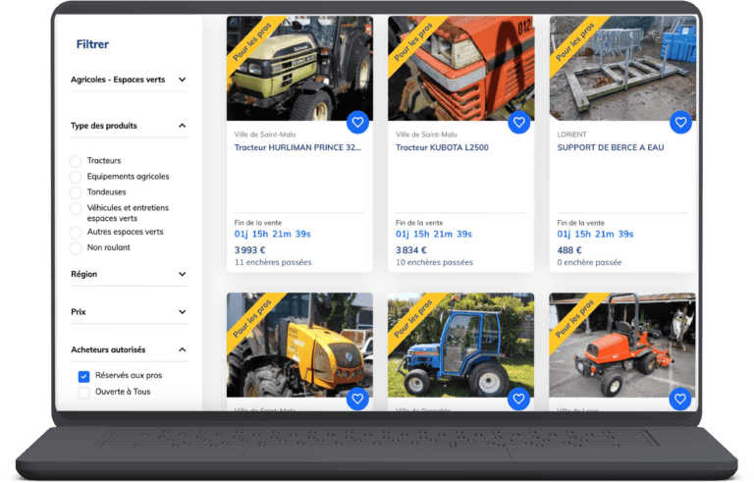
Task: Favorite the SUPPORT DE BERCE A EAU heart
Action: click(680, 123)
